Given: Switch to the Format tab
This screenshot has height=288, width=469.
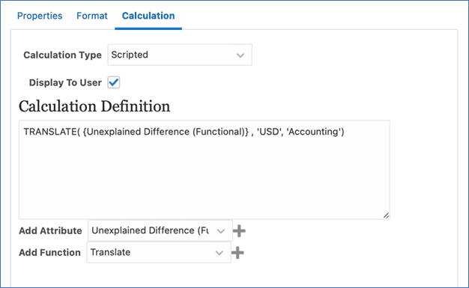Looking at the screenshot, I should pos(92,16).
